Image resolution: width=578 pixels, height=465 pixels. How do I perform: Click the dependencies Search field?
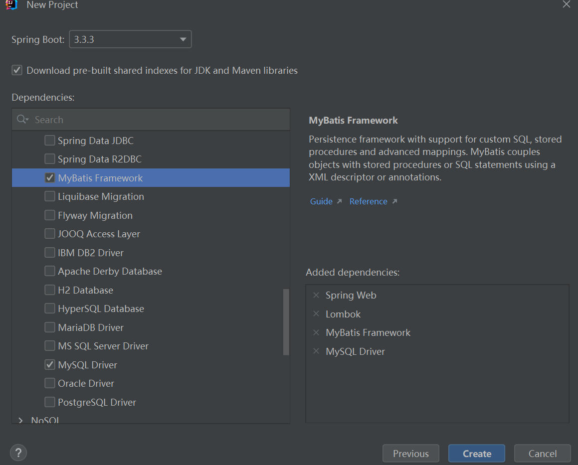[151, 120]
